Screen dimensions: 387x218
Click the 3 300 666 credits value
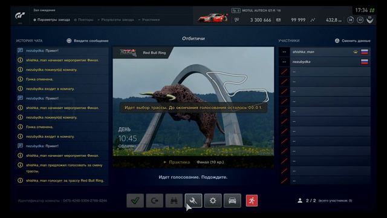[261, 20]
